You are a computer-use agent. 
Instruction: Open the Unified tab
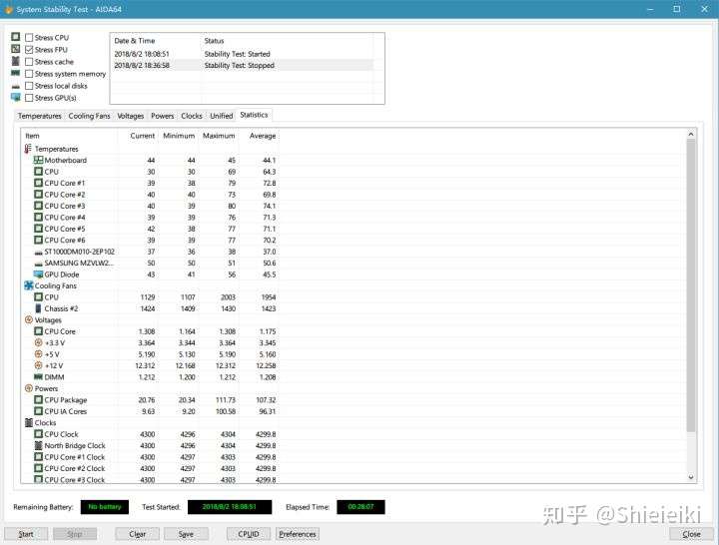click(x=221, y=116)
